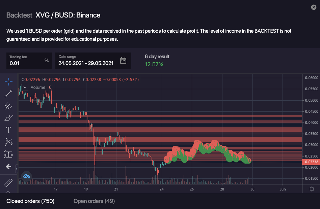Select the crosshair cursor tool
320x209 pixels.
click(x=9, y=81)
